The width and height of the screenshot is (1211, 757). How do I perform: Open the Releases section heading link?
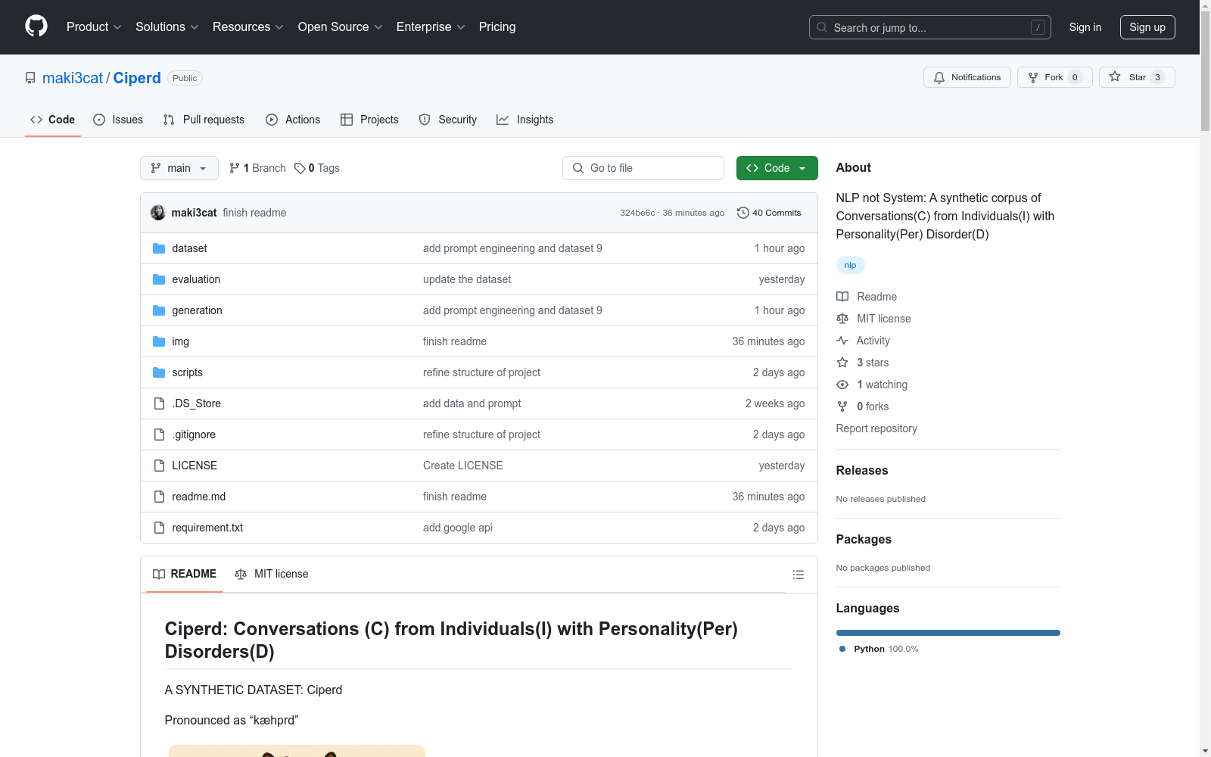(x=862, y=470)
